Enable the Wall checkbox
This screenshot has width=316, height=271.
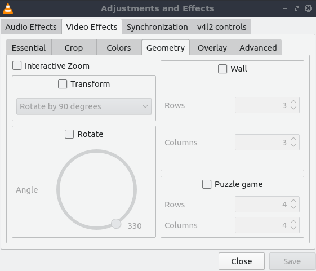[222, 69]
